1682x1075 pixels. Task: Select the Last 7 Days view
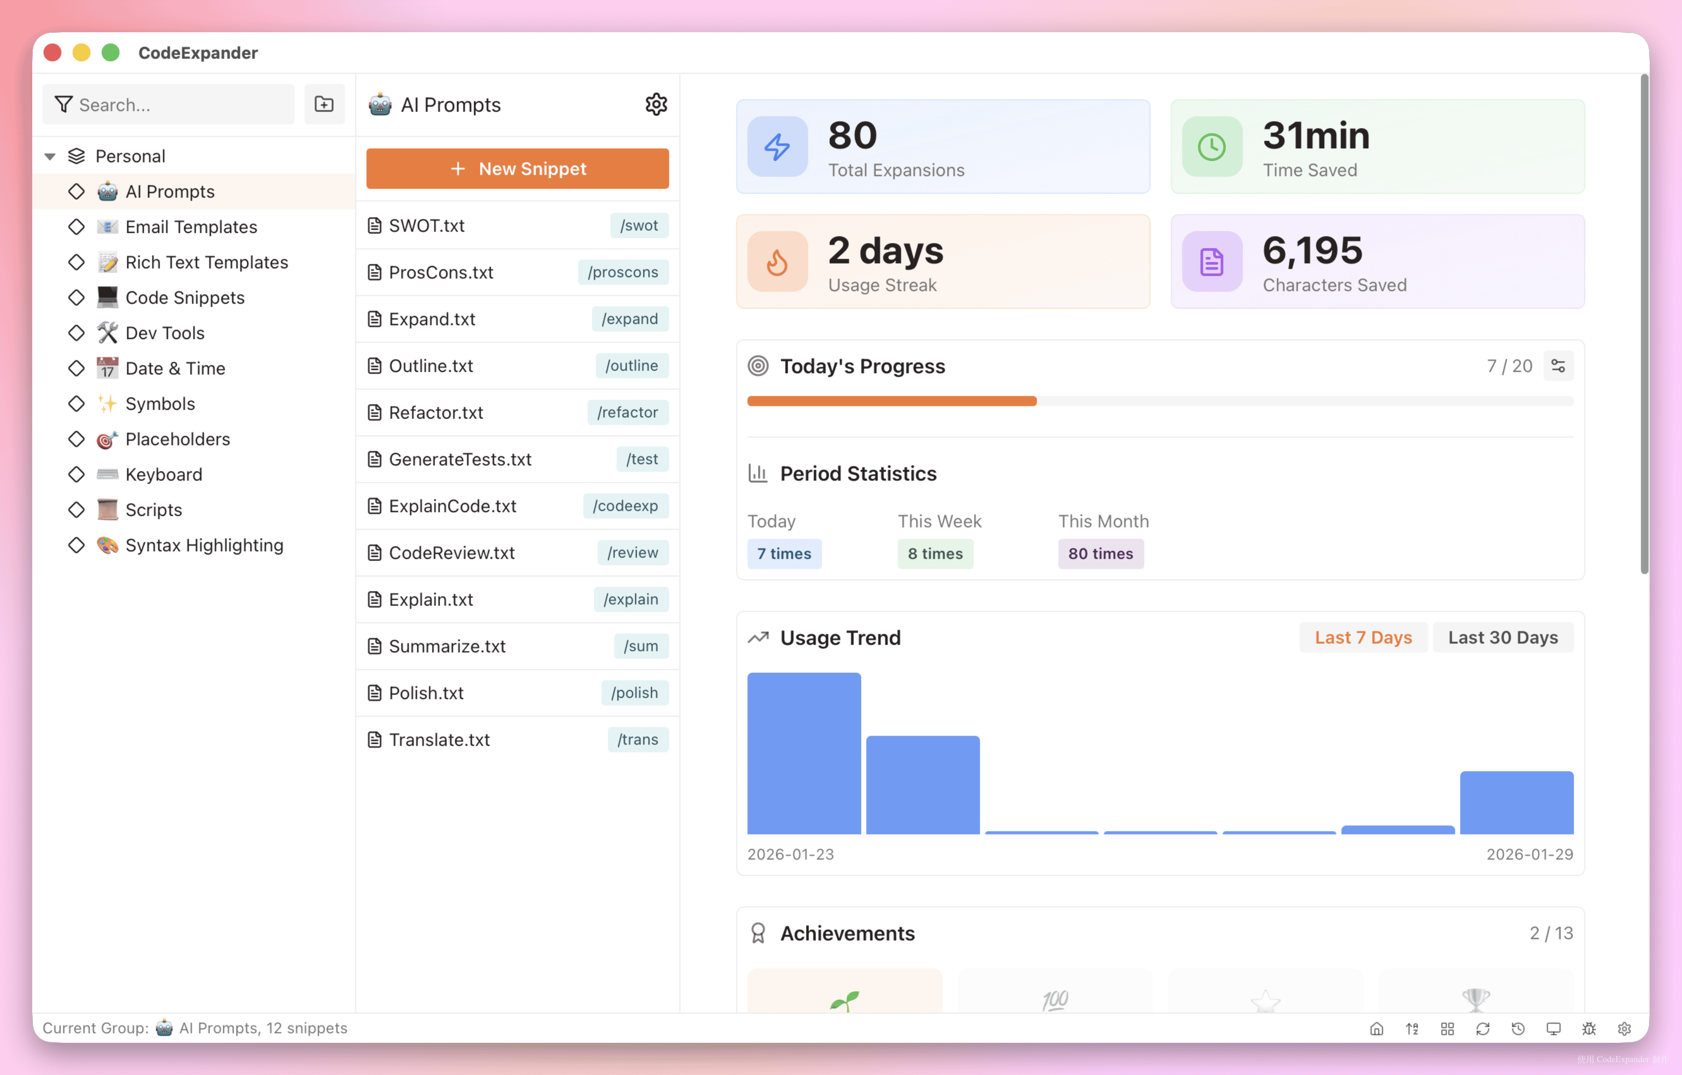click(1363, 637)
